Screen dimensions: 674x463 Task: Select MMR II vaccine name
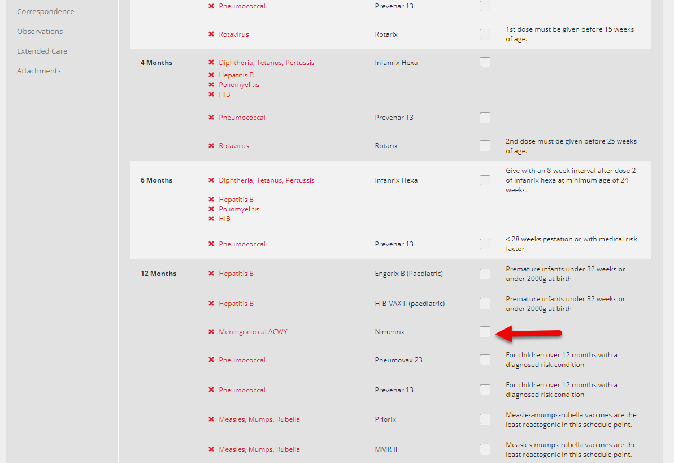(x=386, y=449)
